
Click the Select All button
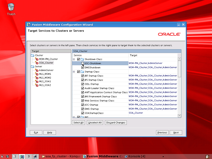[79, 123]
